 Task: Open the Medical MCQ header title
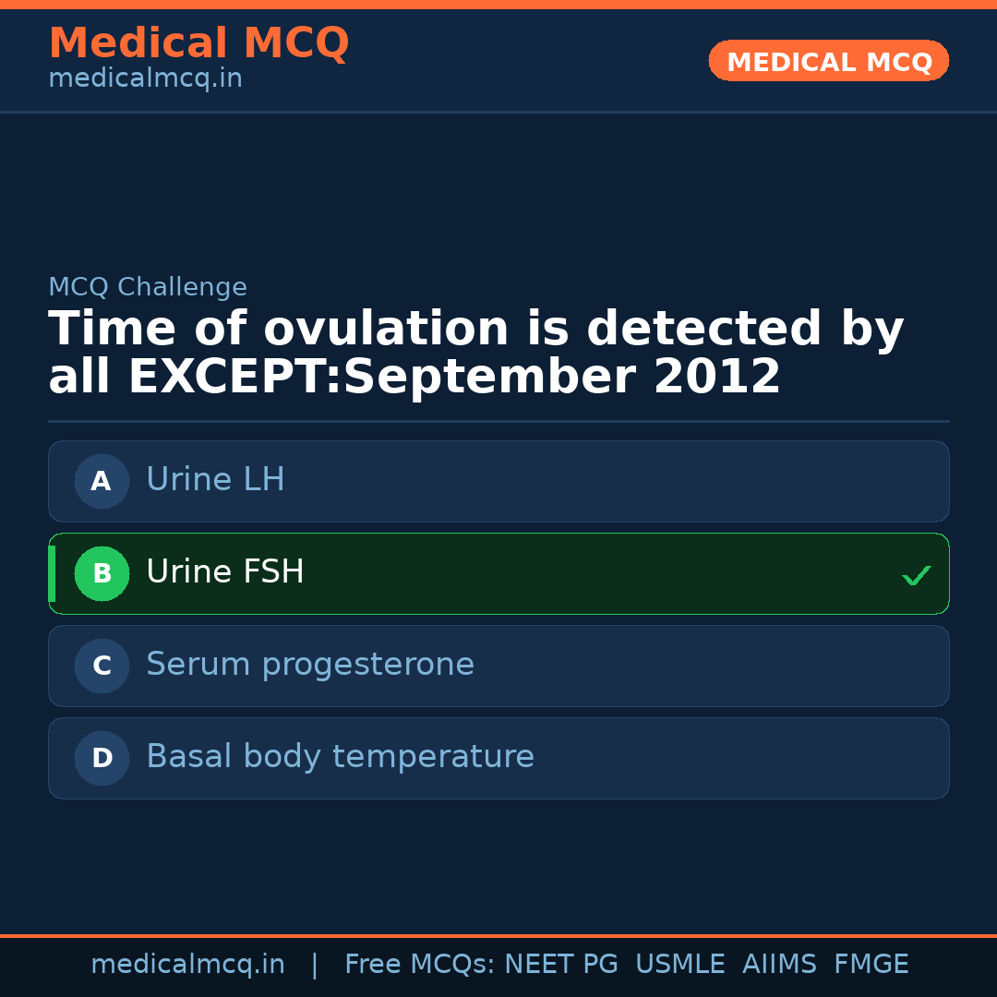point(198,42)
